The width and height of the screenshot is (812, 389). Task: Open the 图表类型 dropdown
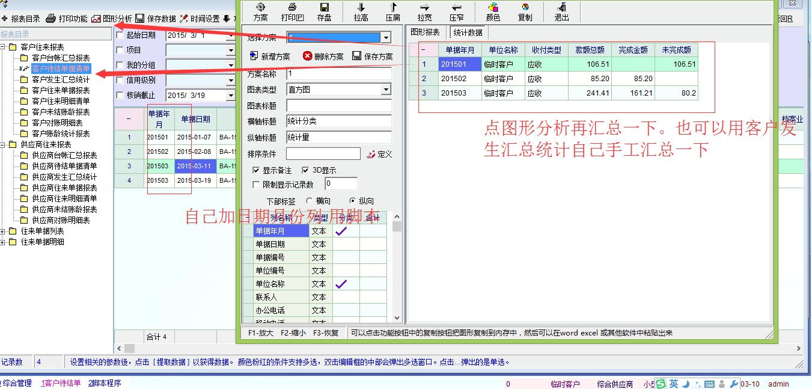click(x=386, y=90)
